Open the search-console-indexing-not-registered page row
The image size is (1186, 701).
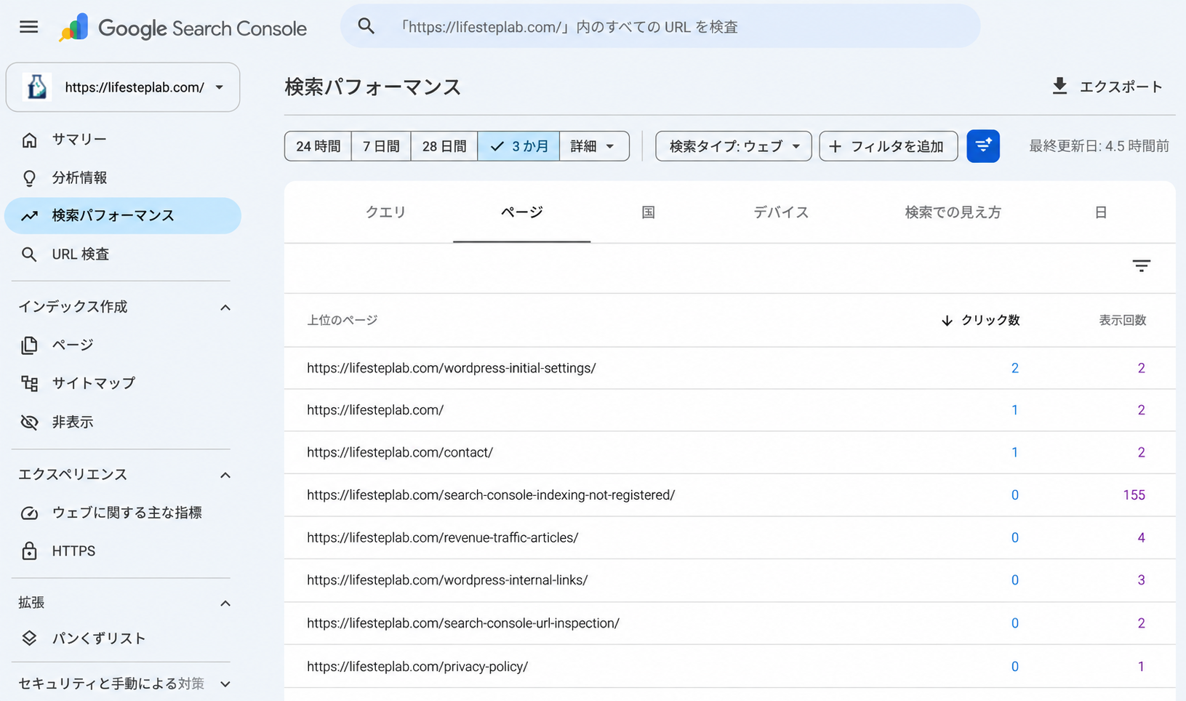pyautogui.click(x=729, y=495)
